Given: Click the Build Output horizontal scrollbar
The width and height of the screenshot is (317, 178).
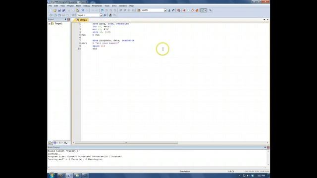Looking at the screenshot, I should [x=157, y=168].
